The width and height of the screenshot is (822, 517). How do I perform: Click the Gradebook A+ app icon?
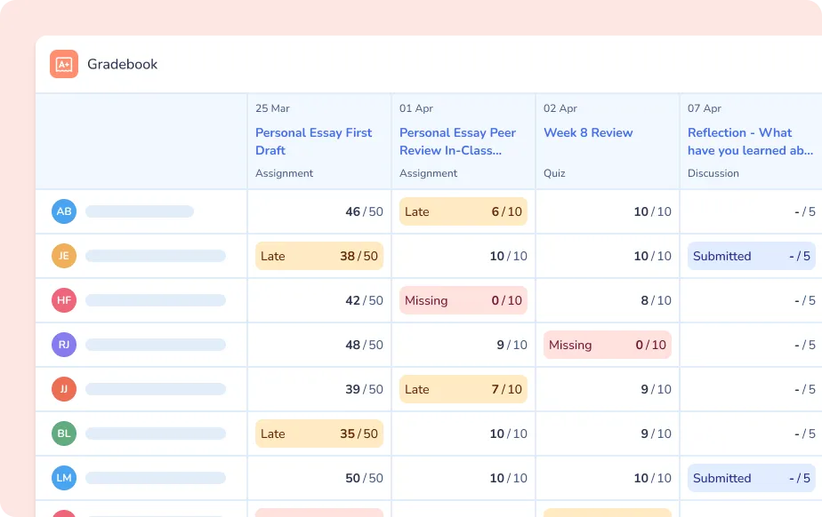pyautogui.click(x=62, y=64)
